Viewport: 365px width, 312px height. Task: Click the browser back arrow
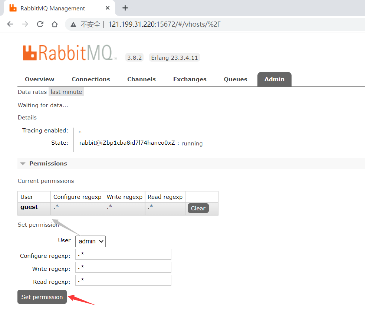10,24
